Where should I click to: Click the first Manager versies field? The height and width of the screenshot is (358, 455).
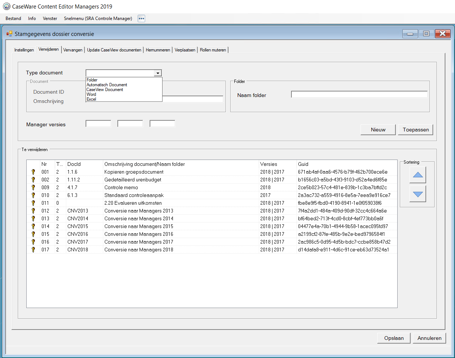[x=98, y=124]
